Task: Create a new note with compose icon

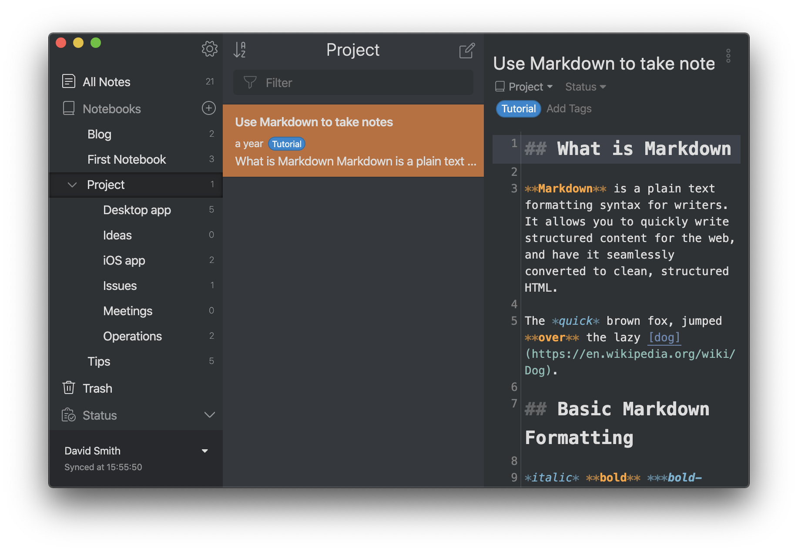Action: (467, 50)
